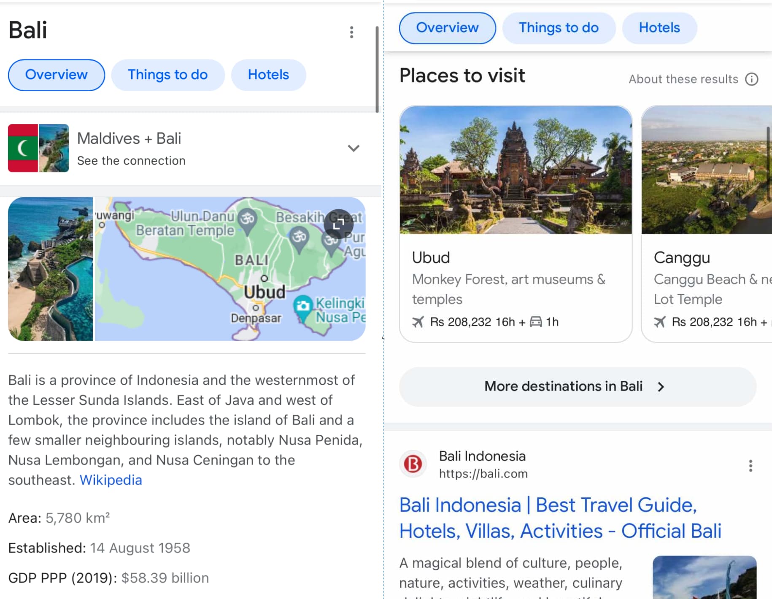The width and height of the screenshot is (772, 599).
Task: Click the Bali.com site favicon
Action: 413,464
